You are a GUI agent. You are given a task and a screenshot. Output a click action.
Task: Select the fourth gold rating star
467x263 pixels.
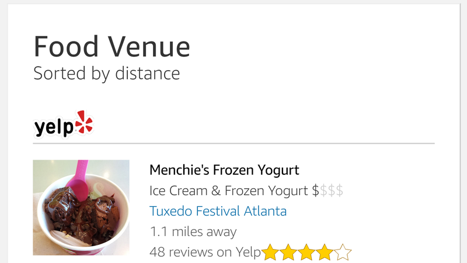(x=325, y=252)
